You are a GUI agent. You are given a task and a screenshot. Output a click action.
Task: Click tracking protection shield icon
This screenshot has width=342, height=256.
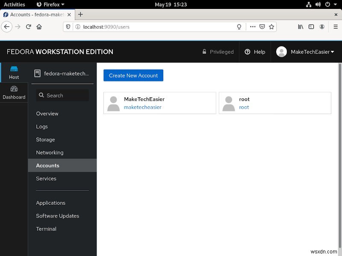pos(68,27)
